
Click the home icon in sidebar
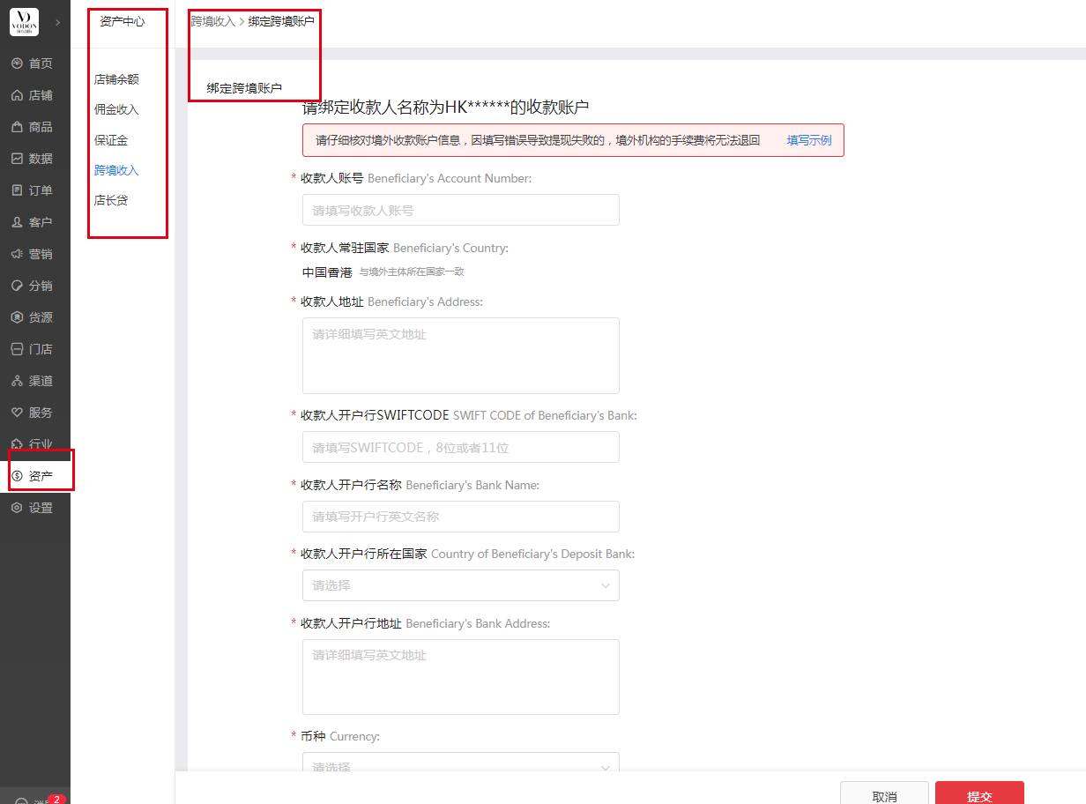point(17,63)
